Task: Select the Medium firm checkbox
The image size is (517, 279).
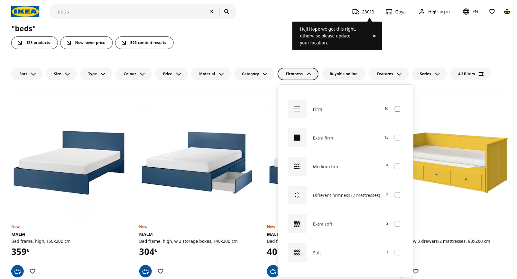Action: pos(397,166)
